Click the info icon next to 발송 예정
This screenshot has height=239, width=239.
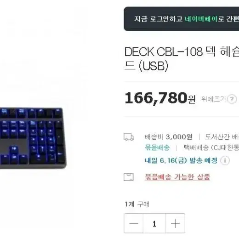point(225,160)
